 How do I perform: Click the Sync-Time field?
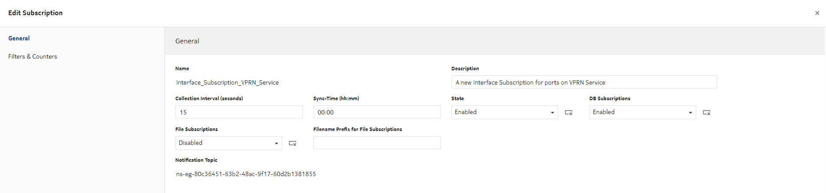click(377, 112)
